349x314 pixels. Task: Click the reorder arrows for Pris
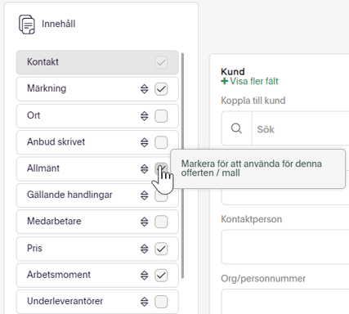[x=145, y=249]
